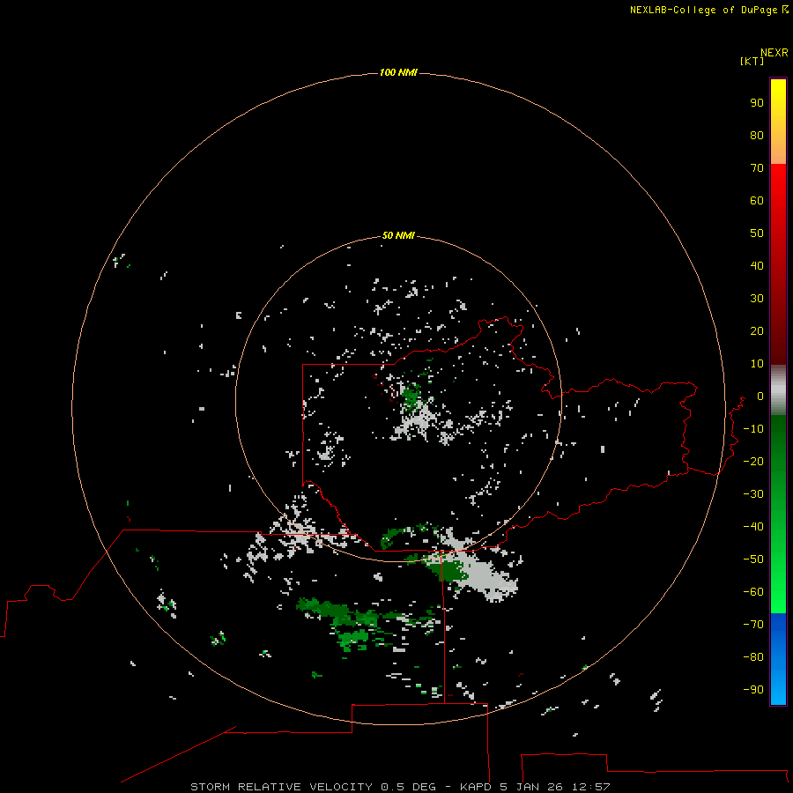This screenshot has height=793, width=793.
Task: Click the -10 value on velocity scale
Action: click(753, 429)
